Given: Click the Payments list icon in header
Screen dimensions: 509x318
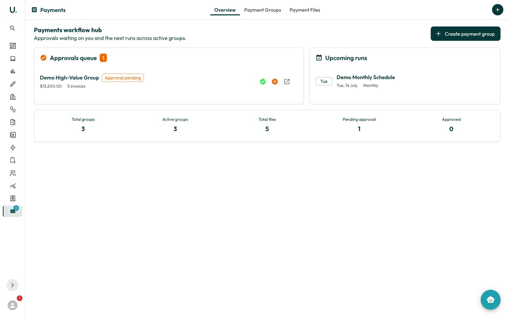Looking at the screenshot, I should (34, 10).
